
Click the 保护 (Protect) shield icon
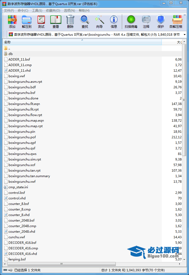click(x=161, y=22)
